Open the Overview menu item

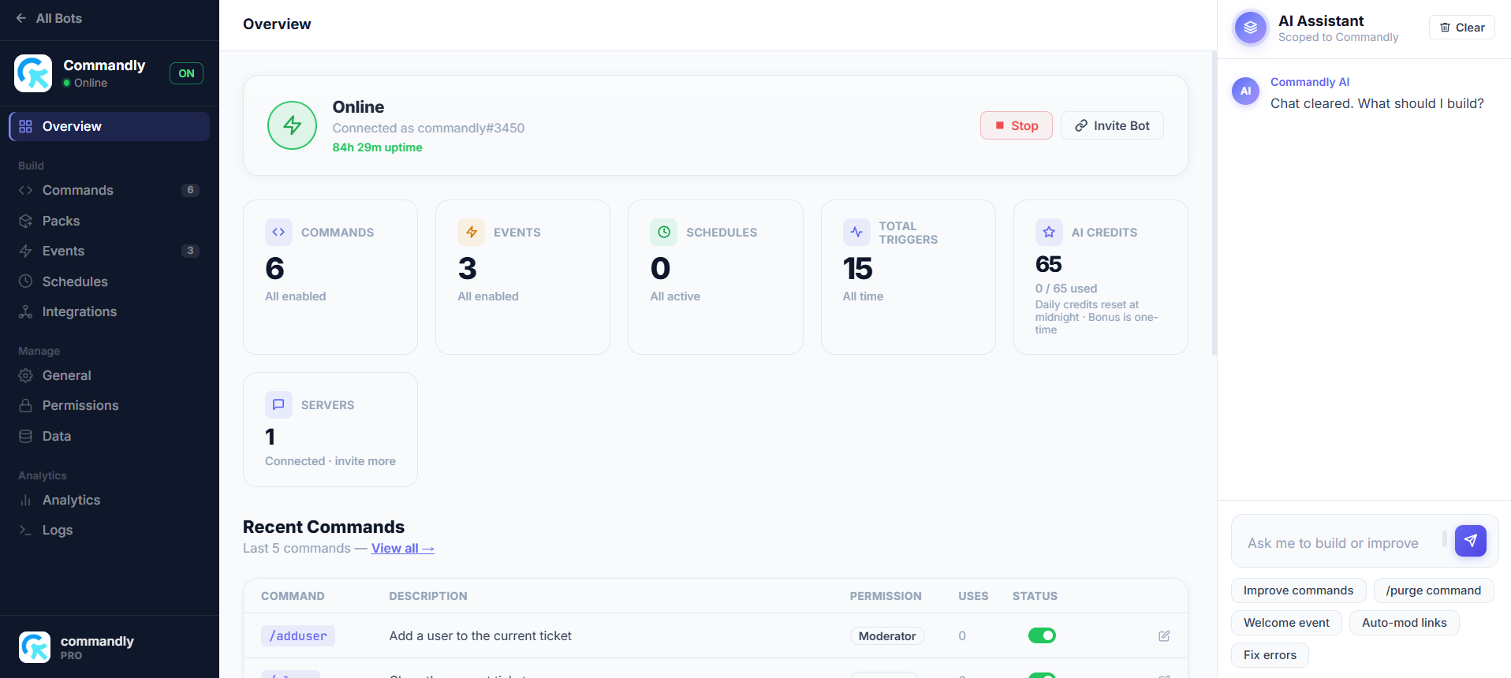(x=110, y=126)
